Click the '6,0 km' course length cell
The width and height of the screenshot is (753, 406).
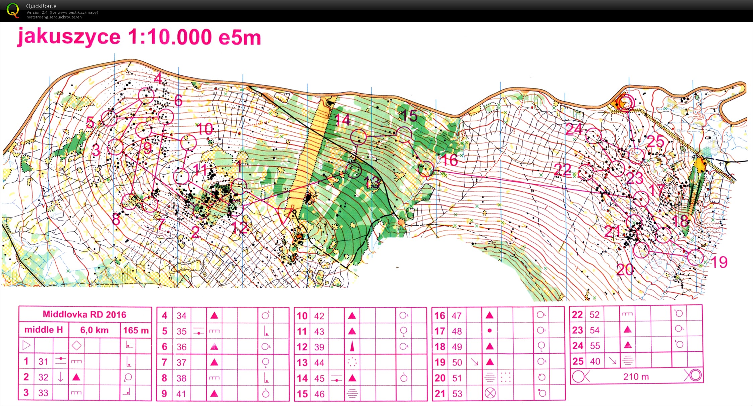94,330
